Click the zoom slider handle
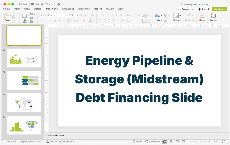230x145 pixels. 199,142
